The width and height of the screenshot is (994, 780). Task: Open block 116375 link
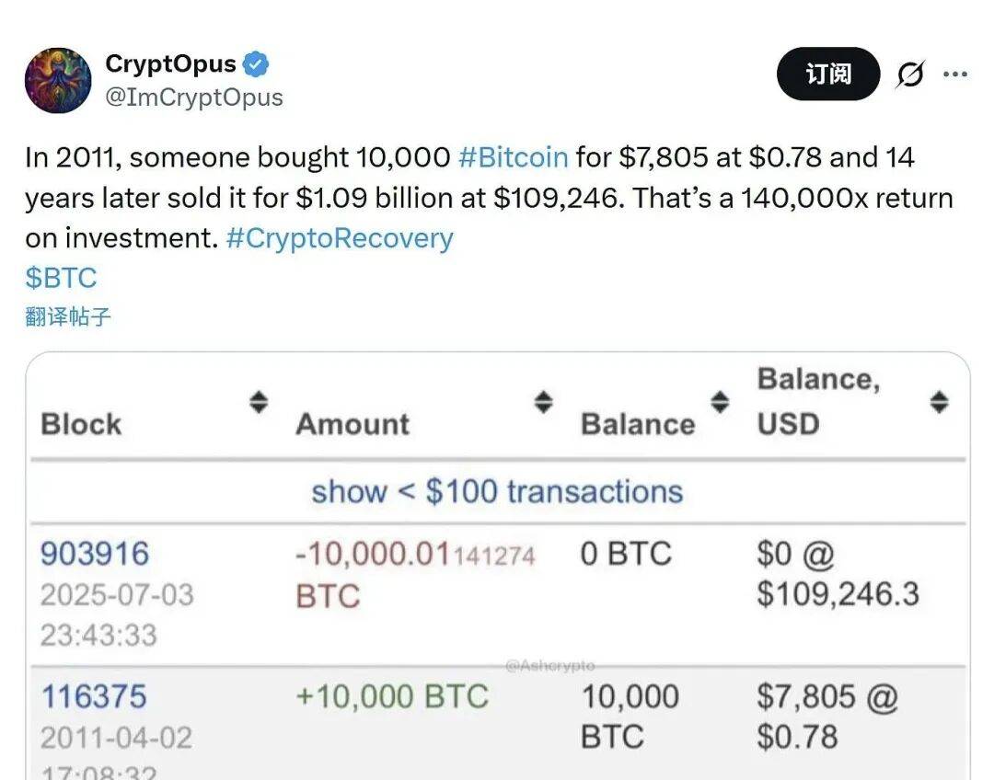(93, 696)
